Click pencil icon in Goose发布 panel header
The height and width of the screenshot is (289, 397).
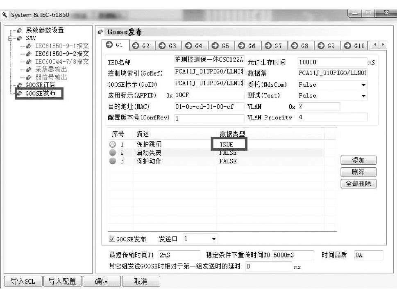(x=100, y=32)
